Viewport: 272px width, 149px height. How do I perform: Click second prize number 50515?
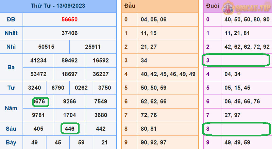46,47
